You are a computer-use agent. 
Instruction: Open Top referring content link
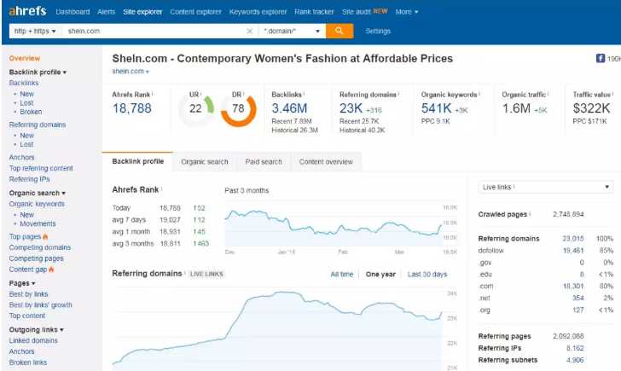pos(41,168)
